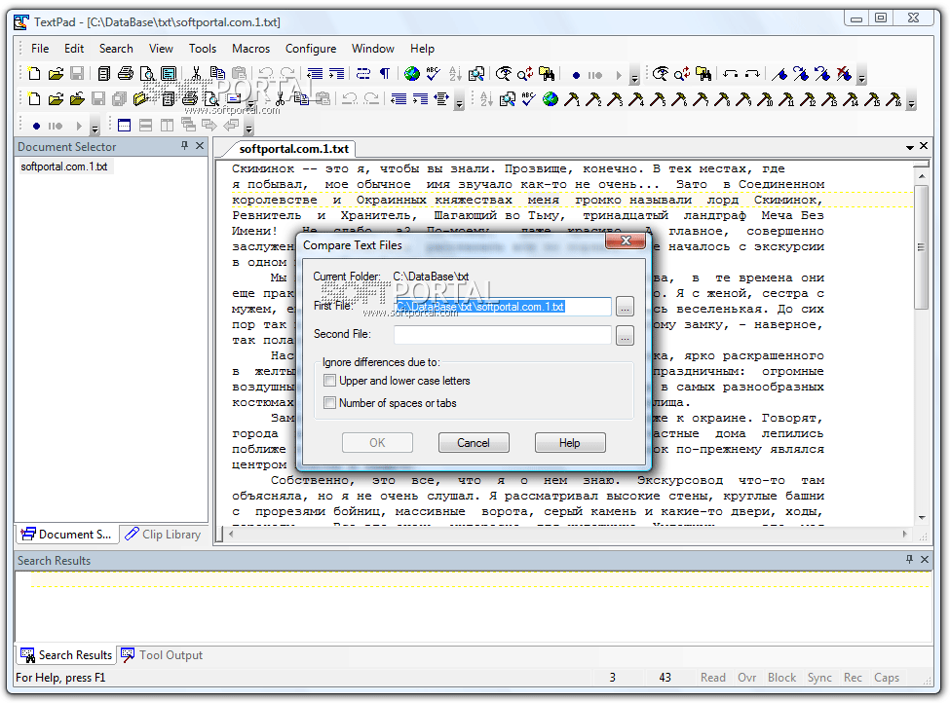Click the block-indent center alignment icon
This screenshot has width=950, height=703.
click(441, 99)
